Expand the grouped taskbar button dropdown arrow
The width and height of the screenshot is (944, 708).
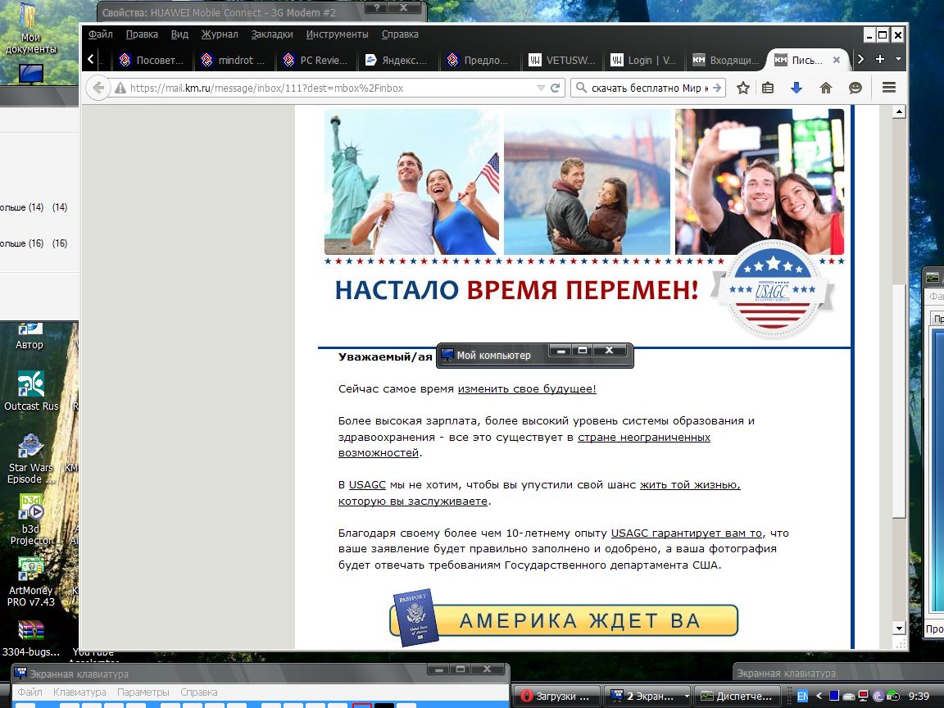coord(686,697)
